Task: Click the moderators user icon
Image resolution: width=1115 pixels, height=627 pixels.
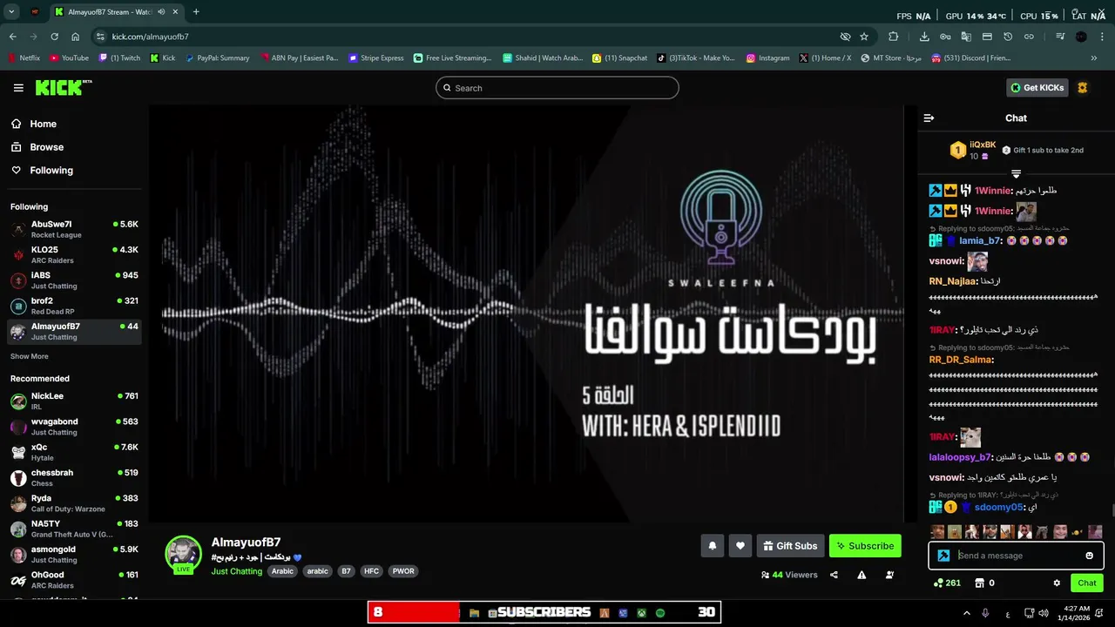Action: tap(889, 575)
